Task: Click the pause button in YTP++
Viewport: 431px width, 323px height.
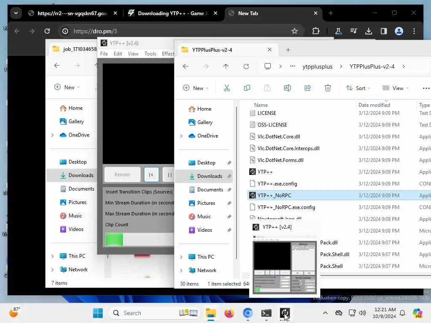Action: [x=169, y=175]
